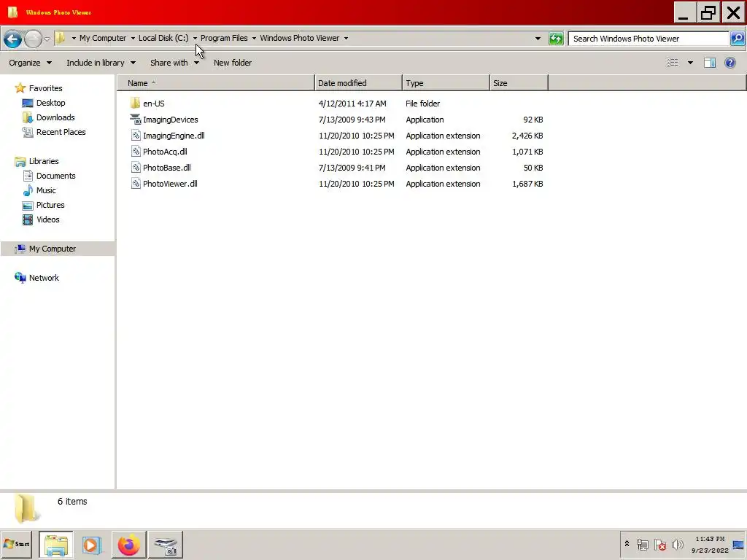Click the scanner camera taskbar icon

166,544
